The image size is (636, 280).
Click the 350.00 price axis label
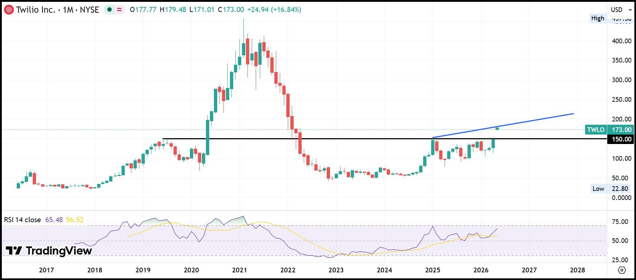(622, 60)
